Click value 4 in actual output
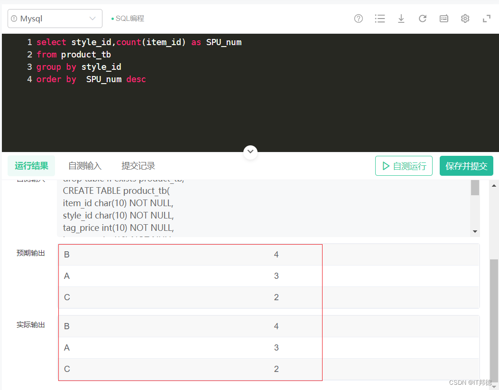Screen dimensions: 499x390 [276, 326]
